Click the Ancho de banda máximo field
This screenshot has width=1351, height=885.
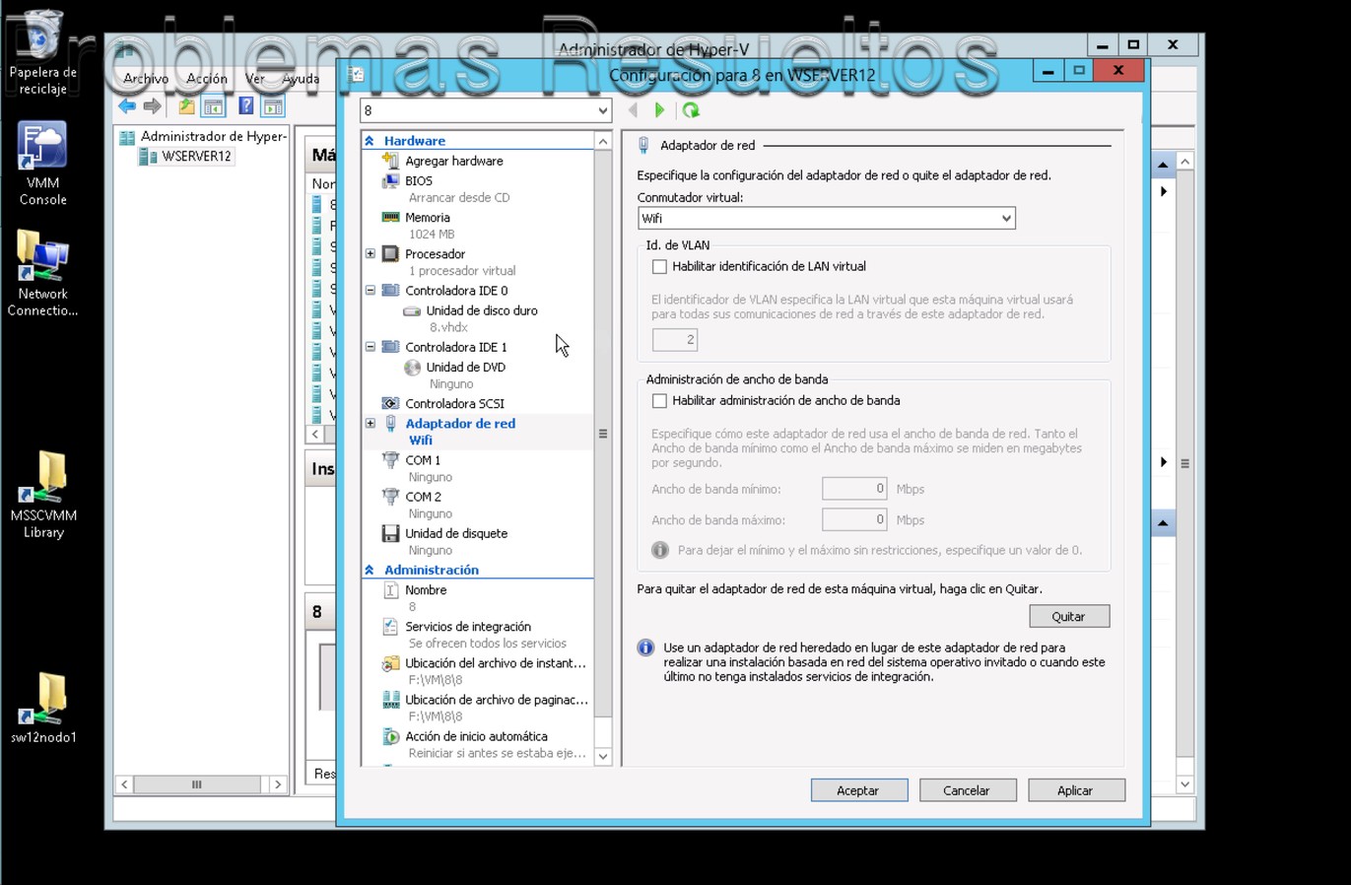pos(854,520)
